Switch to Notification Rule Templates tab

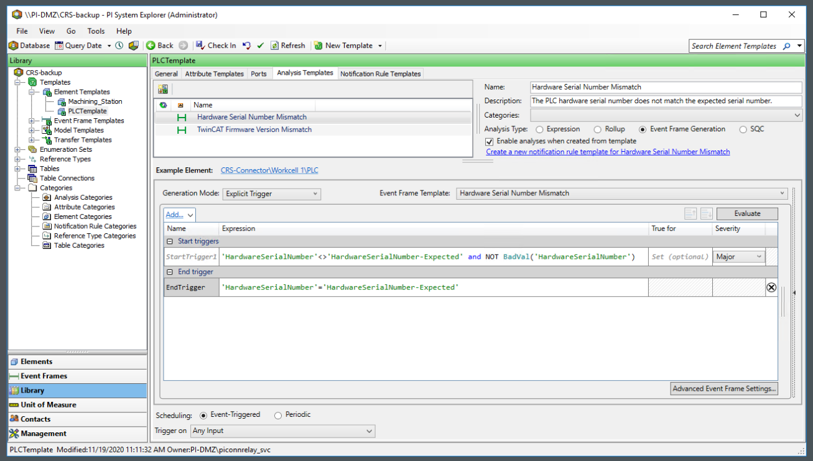[x=381, y=74]
